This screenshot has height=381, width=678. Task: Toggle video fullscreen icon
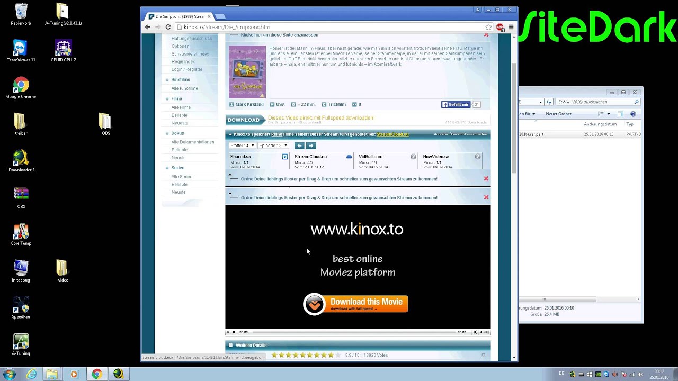475,332
